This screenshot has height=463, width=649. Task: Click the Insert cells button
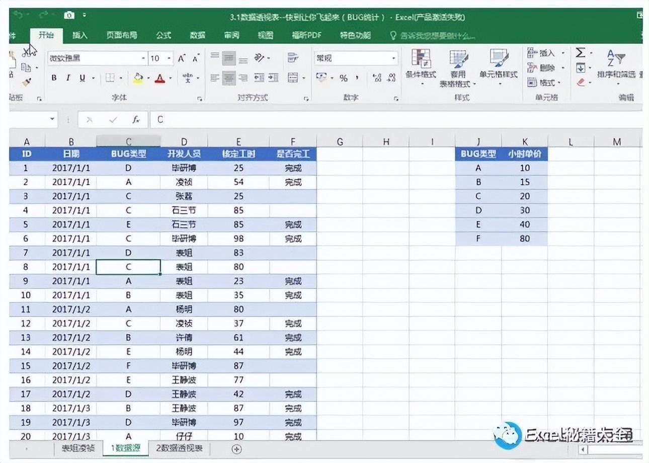pyautogui.click(x=546, y=53)
